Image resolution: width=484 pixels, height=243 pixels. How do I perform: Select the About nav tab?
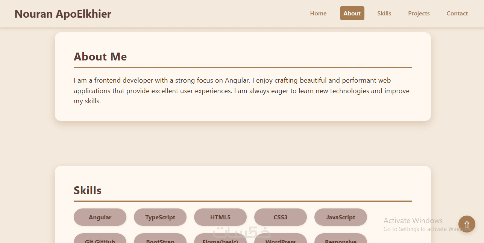click(x=352, y=14)
